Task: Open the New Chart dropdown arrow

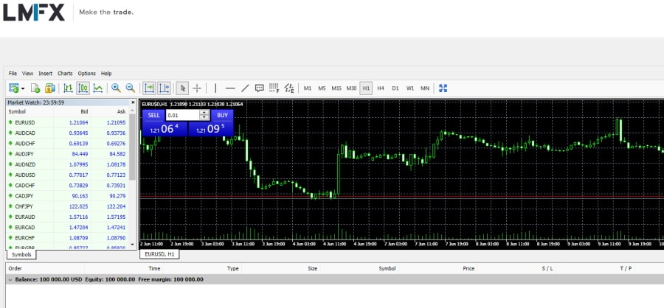Action: (x=23, y=88)
